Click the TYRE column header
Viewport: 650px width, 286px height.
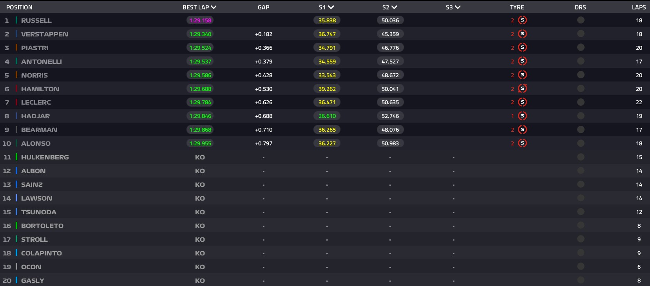pyautogui.click(x=517, y=7)
